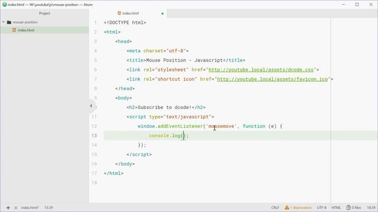Hide the tree view with the chevron handle
Image resolution: width=378 pixels, height=212 pixels.
[91, 106]
